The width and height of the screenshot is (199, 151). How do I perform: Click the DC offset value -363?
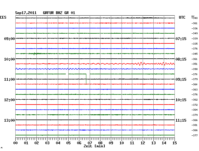click(x=194, y=90)
